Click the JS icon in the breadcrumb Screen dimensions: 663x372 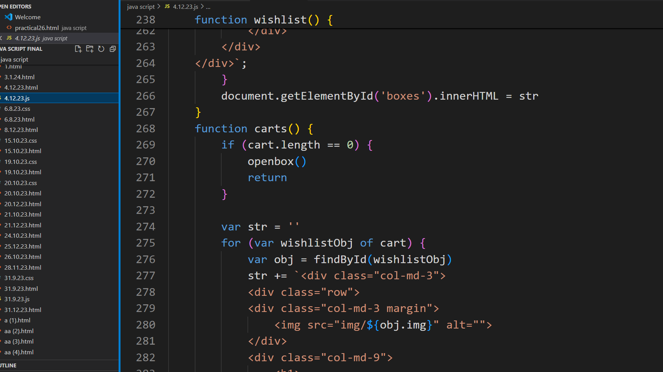pyautogui.click(x=167, y=7)
